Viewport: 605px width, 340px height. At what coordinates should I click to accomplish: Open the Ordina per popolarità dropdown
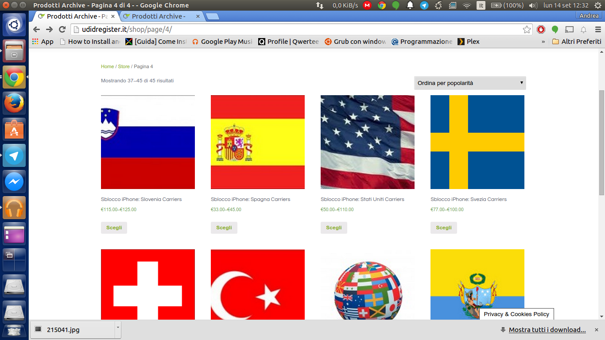[x=470, y=83]
